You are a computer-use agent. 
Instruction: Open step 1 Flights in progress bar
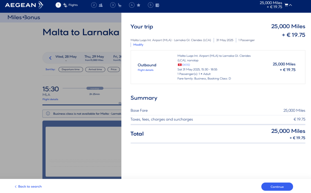[67, 5]
